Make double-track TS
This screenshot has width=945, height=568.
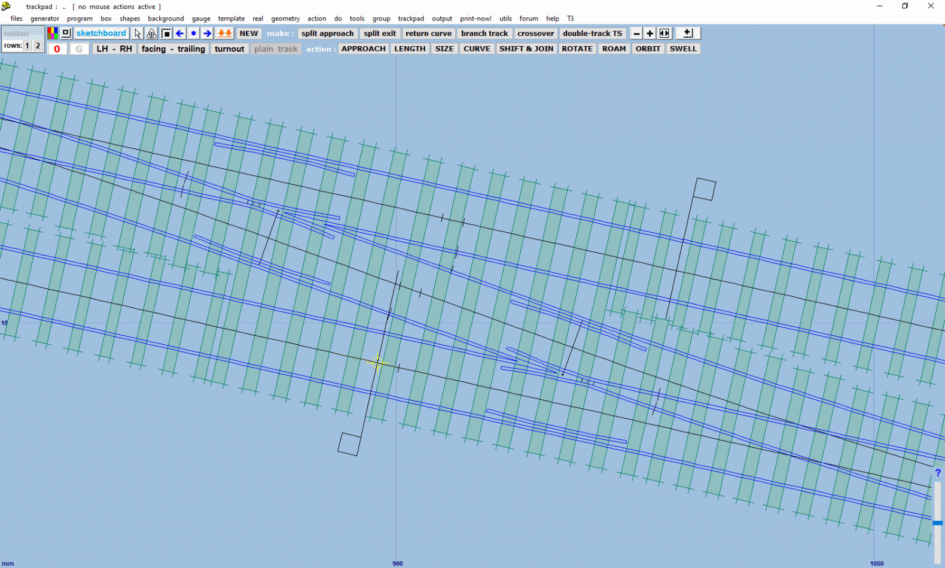[592, 34]
